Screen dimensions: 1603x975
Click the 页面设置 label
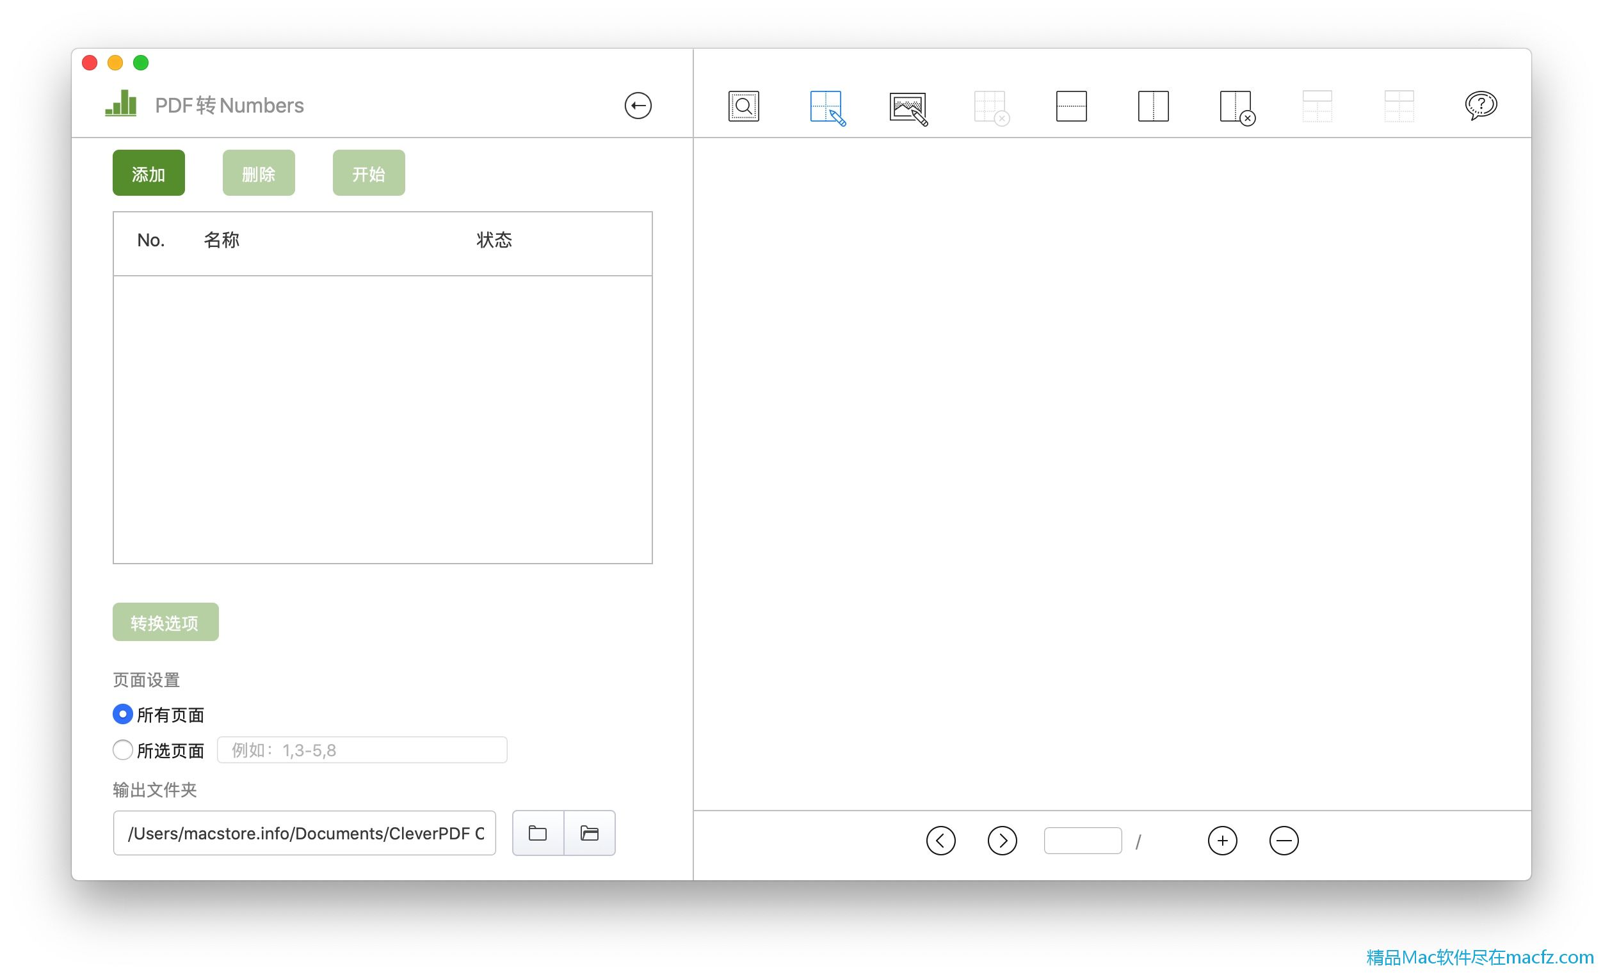coord(146,680)
